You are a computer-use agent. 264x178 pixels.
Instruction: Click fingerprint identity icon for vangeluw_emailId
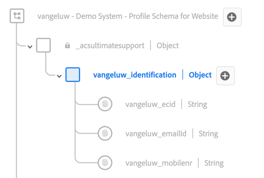pos(105,134)
